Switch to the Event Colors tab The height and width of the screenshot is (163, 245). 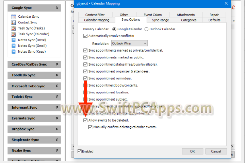(153, 15)
